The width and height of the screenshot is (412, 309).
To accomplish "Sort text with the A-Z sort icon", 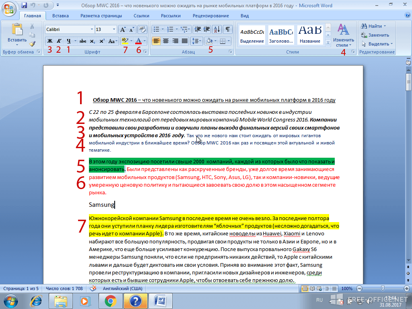I will pyautogui.click(x=217, y=29).
